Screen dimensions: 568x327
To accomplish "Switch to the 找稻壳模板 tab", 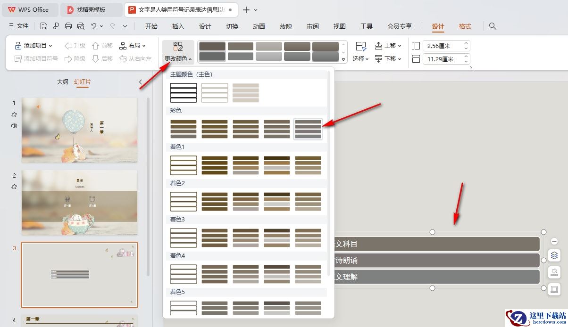I will 91,9.
